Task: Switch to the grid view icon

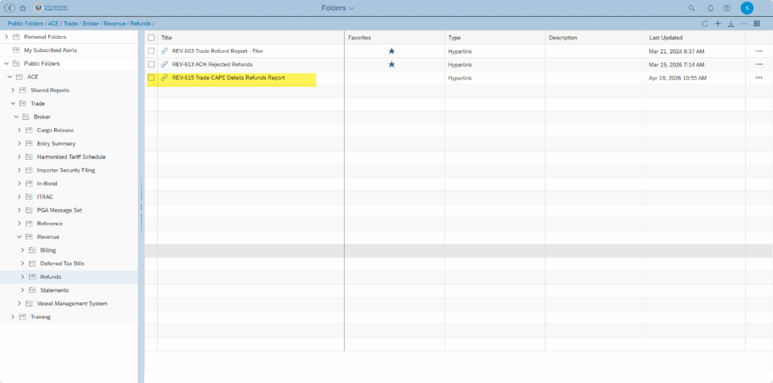Action: coord(756,24)
